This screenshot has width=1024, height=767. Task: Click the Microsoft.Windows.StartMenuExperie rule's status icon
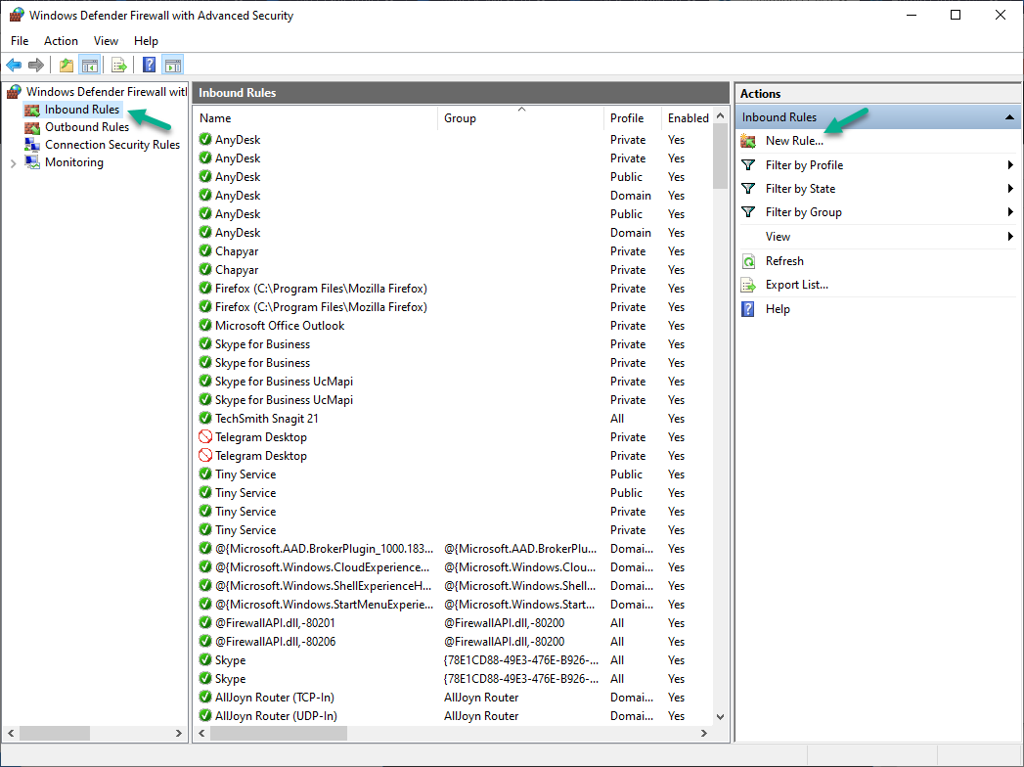point(205,605)
